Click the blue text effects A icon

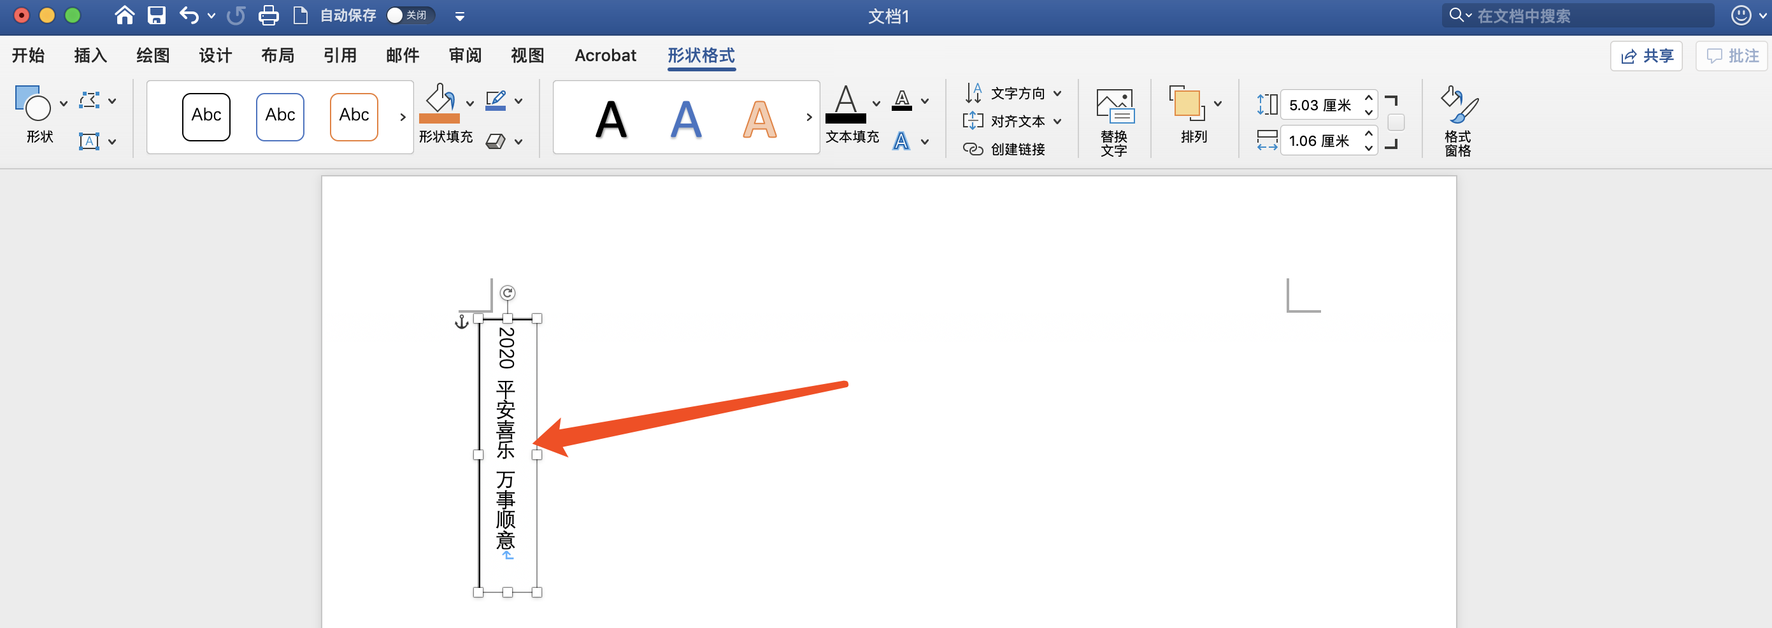pos(901,141)
